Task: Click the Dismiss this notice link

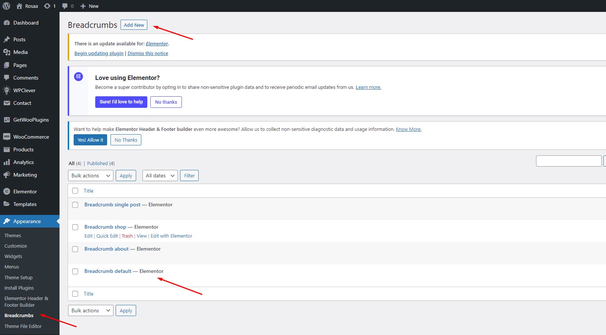Action: click(148, 53)
